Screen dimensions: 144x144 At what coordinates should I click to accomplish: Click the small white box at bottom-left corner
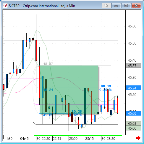[5, 138]
